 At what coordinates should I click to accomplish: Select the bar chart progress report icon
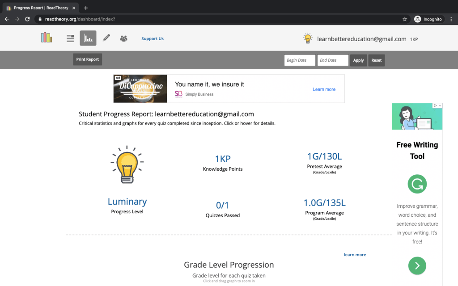click(88, 38)
